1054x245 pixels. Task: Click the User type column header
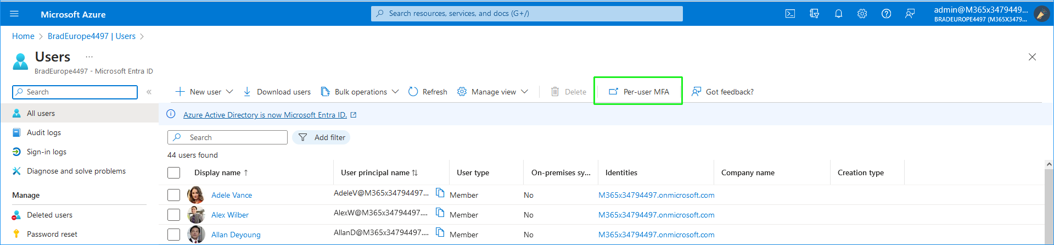click(x=473, y=172)
